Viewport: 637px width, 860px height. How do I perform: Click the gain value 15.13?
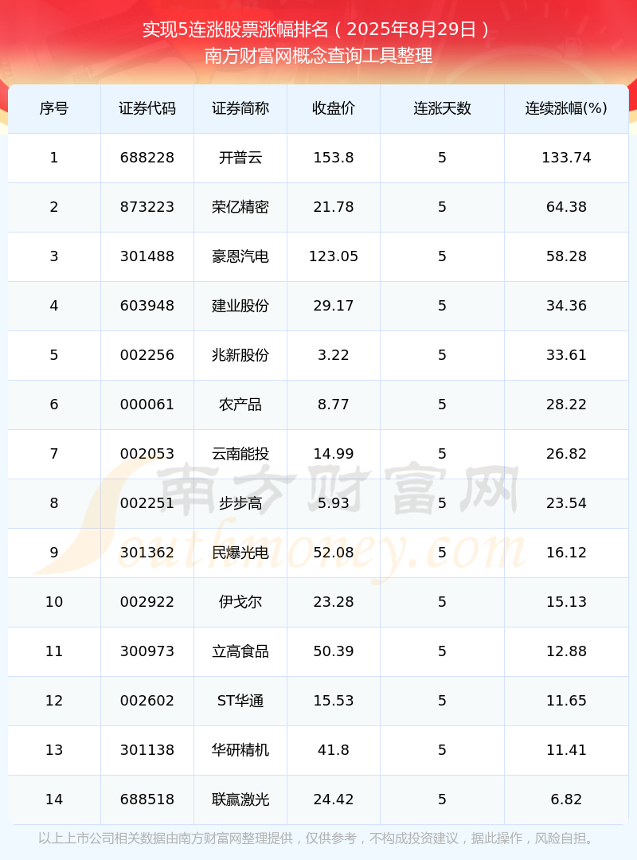(x=566, y=602)
